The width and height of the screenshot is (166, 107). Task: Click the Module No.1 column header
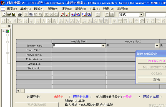pos(79,41)
